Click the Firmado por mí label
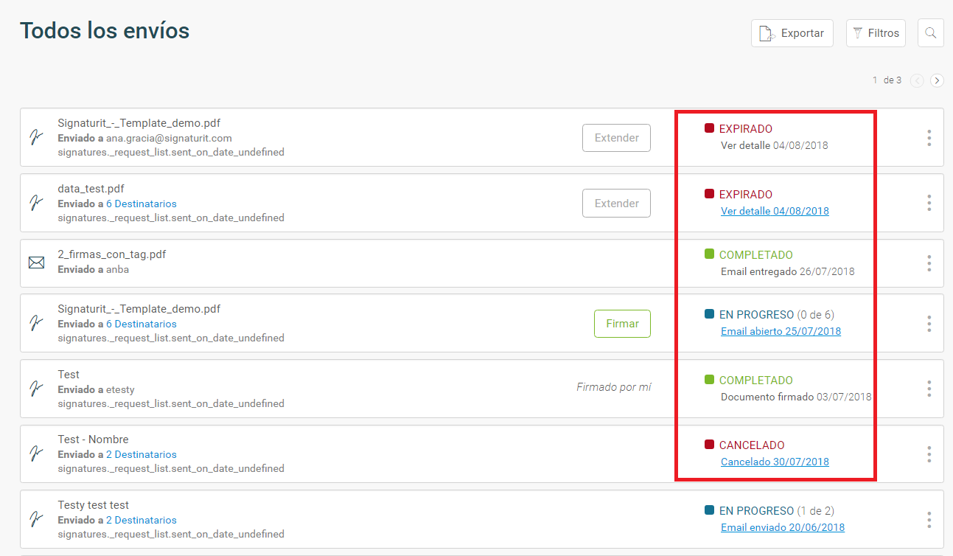 614,387
